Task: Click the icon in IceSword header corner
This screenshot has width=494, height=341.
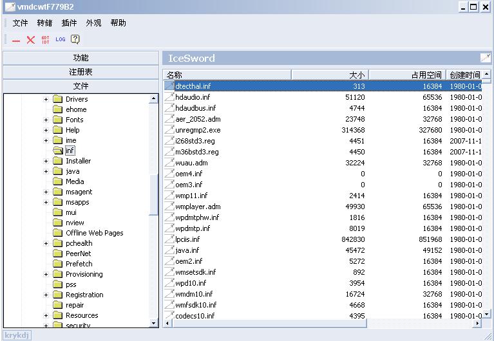Action: tap(485, 58)
